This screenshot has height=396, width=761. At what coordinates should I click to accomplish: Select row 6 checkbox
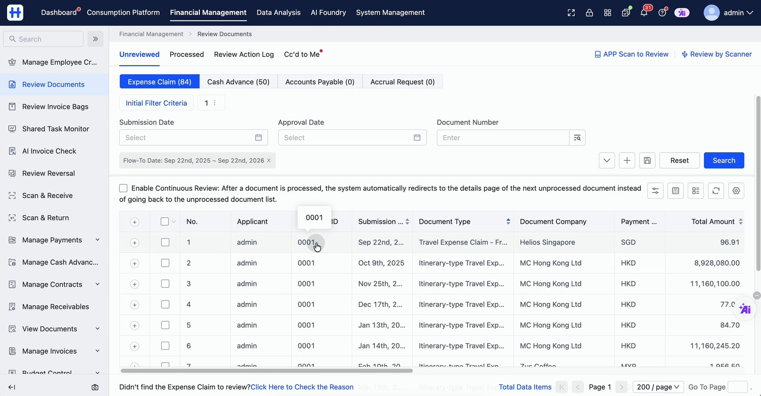165,346
